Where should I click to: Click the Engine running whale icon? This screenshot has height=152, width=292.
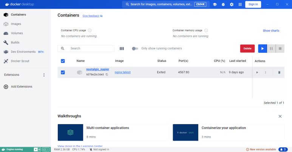pos(3,149)
